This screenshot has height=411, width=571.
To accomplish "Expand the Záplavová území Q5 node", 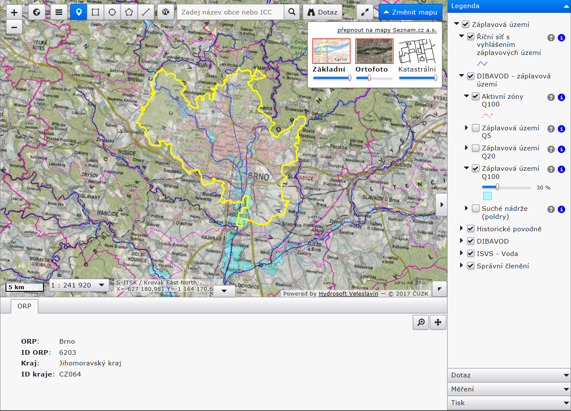I will 467,128.
